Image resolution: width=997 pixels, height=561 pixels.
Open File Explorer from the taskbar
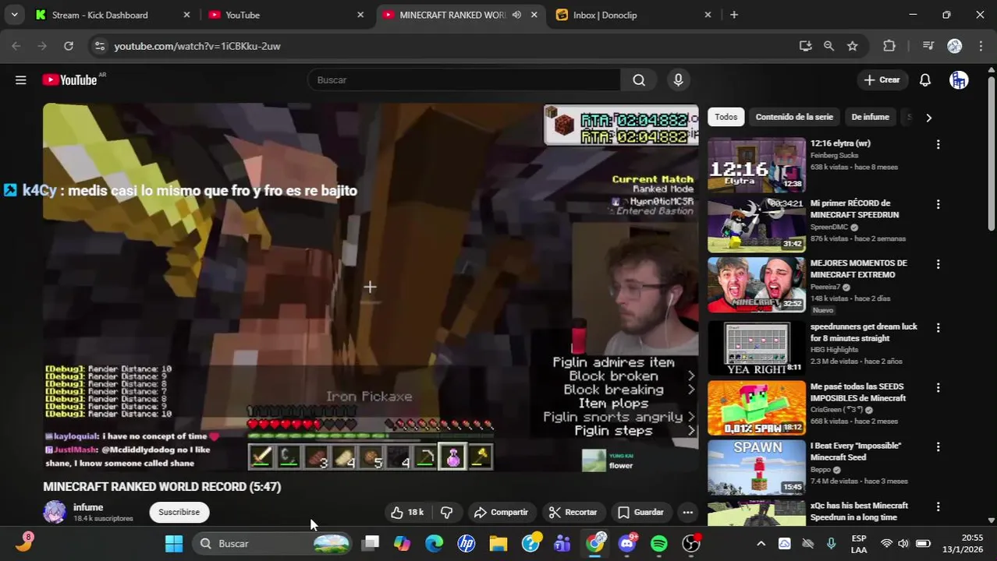tap(499, 543)
